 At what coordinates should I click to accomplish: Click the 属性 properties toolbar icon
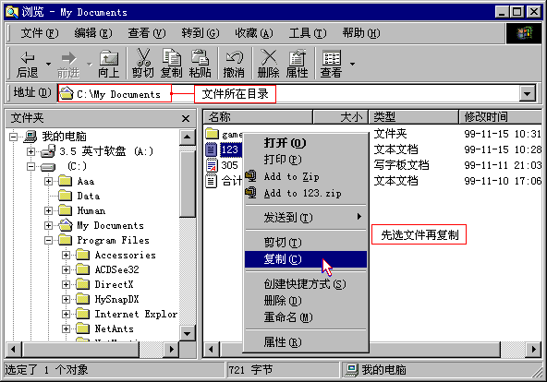pyautogui.click(x=297, y=57)
